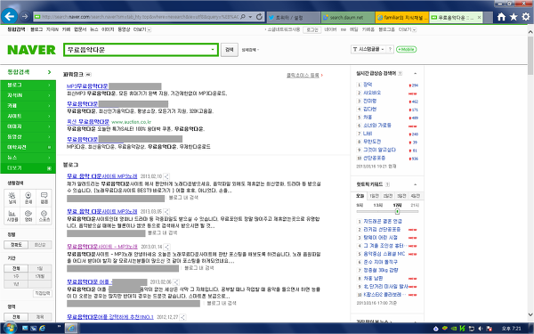The image size is (534, 334).
Task: Select 1일 period filter
Action: pyautogui.click(x=40, y=269)
